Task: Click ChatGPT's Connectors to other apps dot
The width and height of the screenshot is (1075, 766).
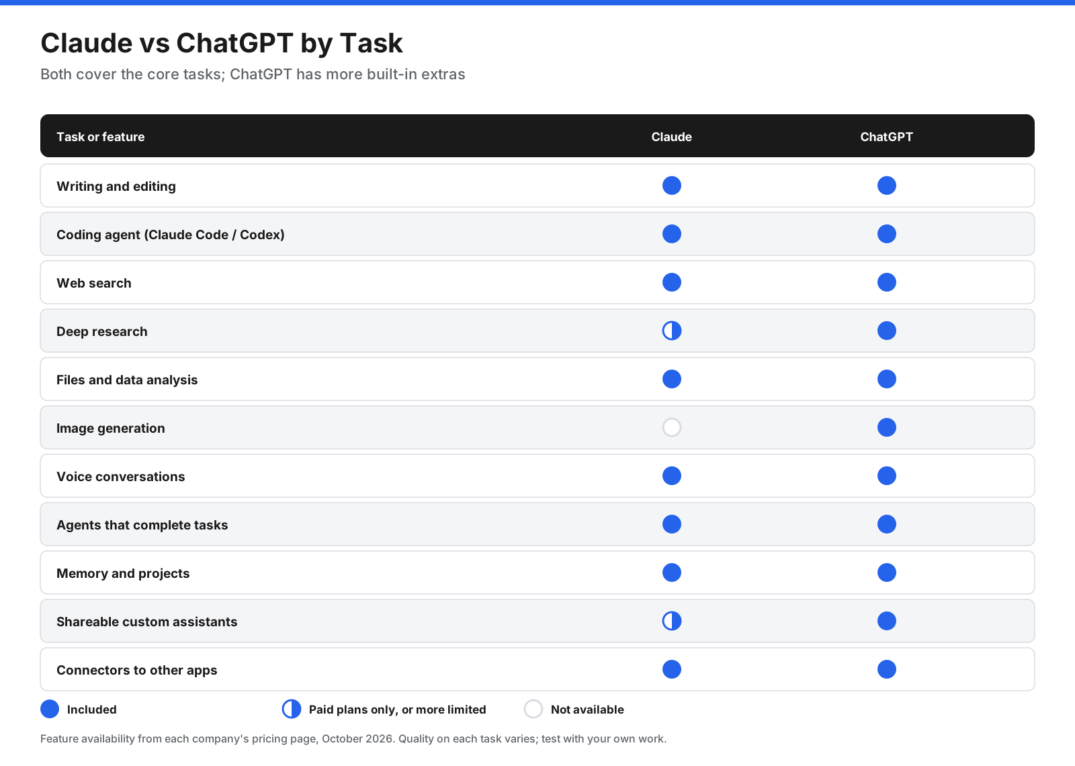Action: click(887, 669)
